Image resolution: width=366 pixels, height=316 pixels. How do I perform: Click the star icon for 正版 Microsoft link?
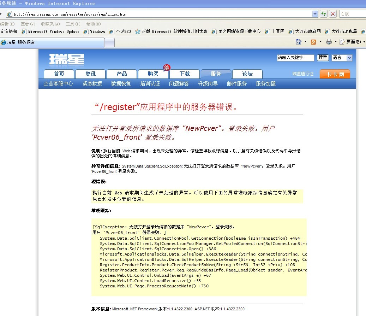138,31
